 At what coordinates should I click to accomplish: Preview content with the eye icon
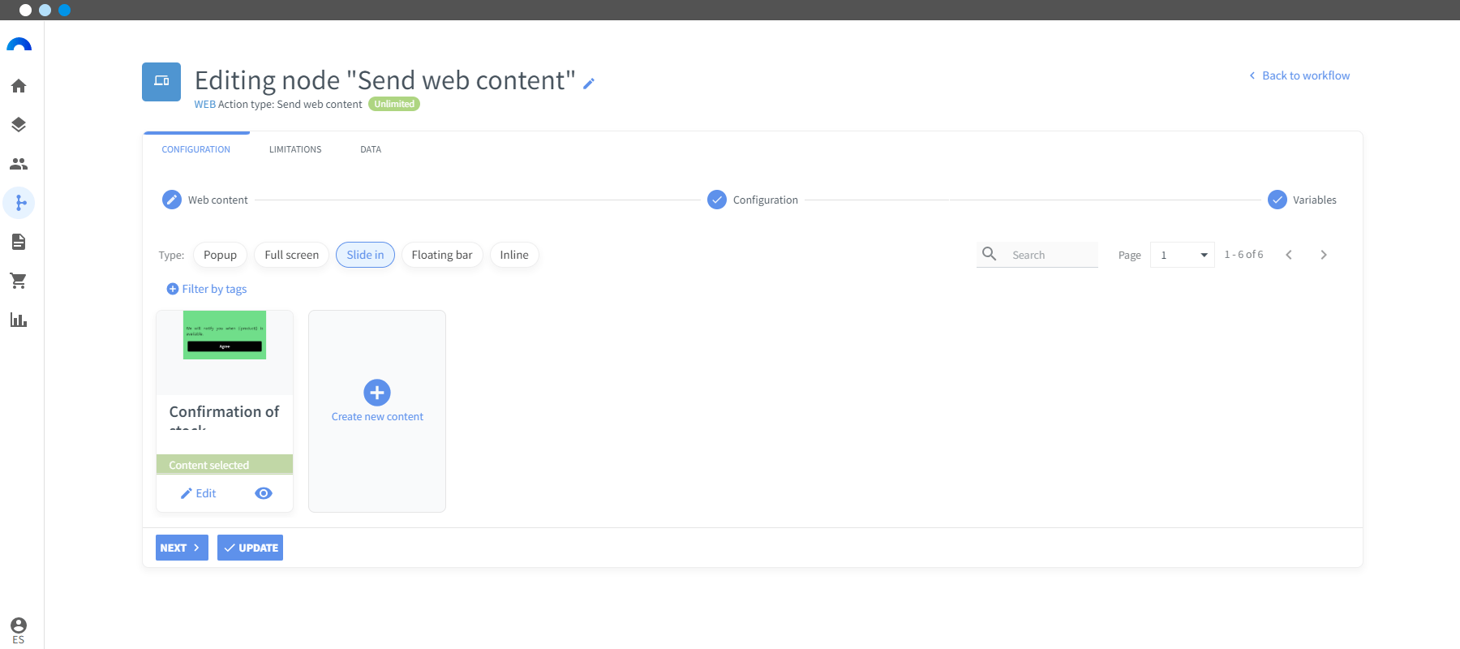[264, 493]
